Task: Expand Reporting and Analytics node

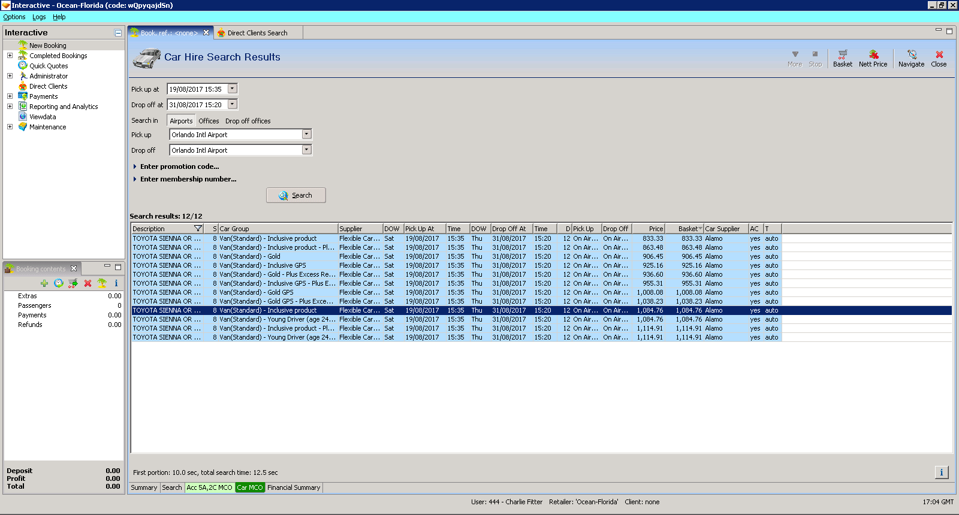Action: click(10, 107)
